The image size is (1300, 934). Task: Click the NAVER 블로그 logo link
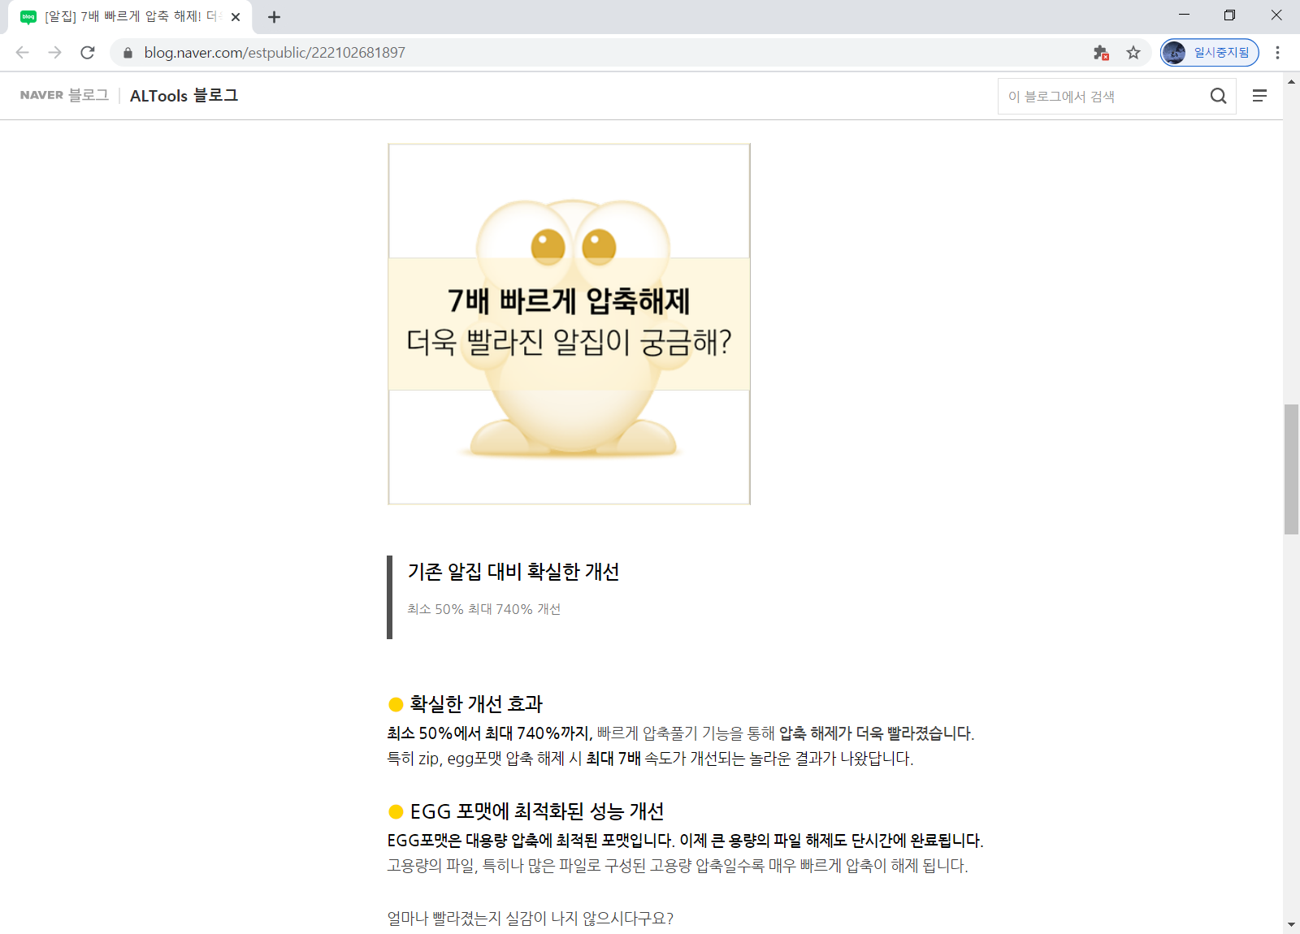coord(64,95)
